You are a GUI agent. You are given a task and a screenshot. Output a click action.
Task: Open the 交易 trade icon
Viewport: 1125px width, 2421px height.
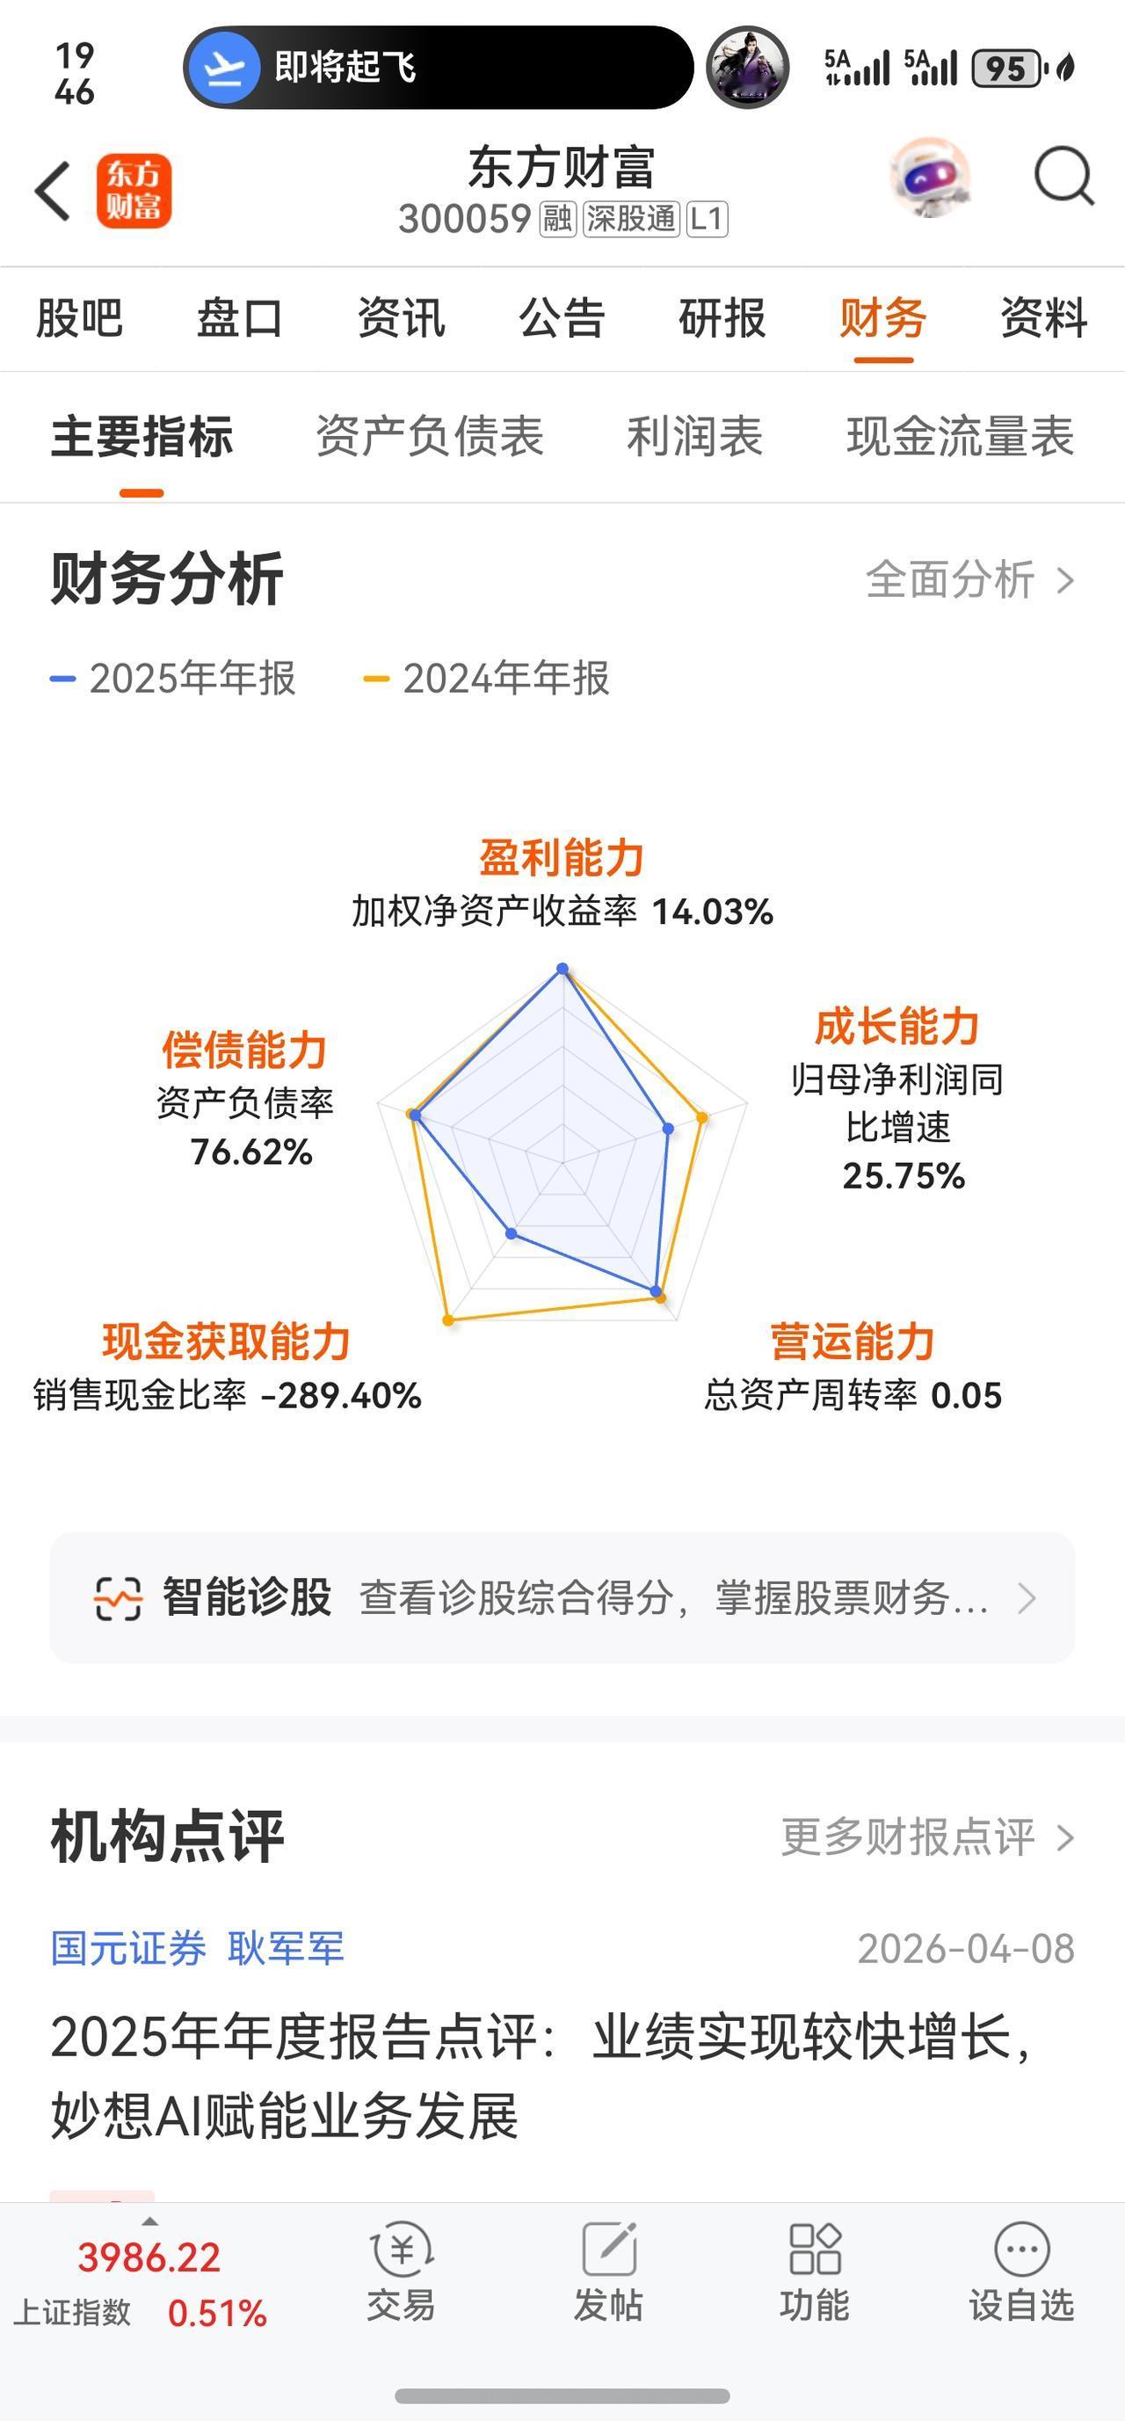pyautogui.click(x=402, y=2248)
